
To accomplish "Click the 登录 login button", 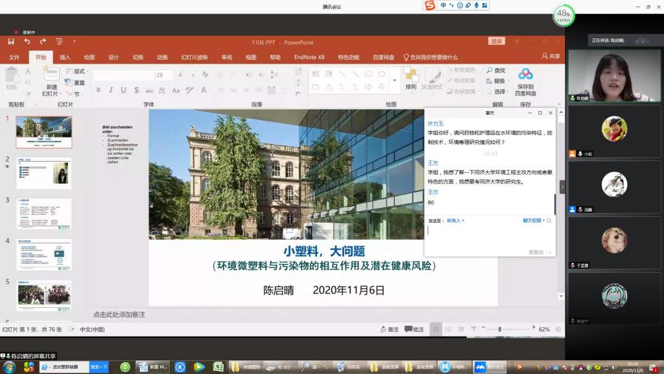I will [x=497, y=42].
